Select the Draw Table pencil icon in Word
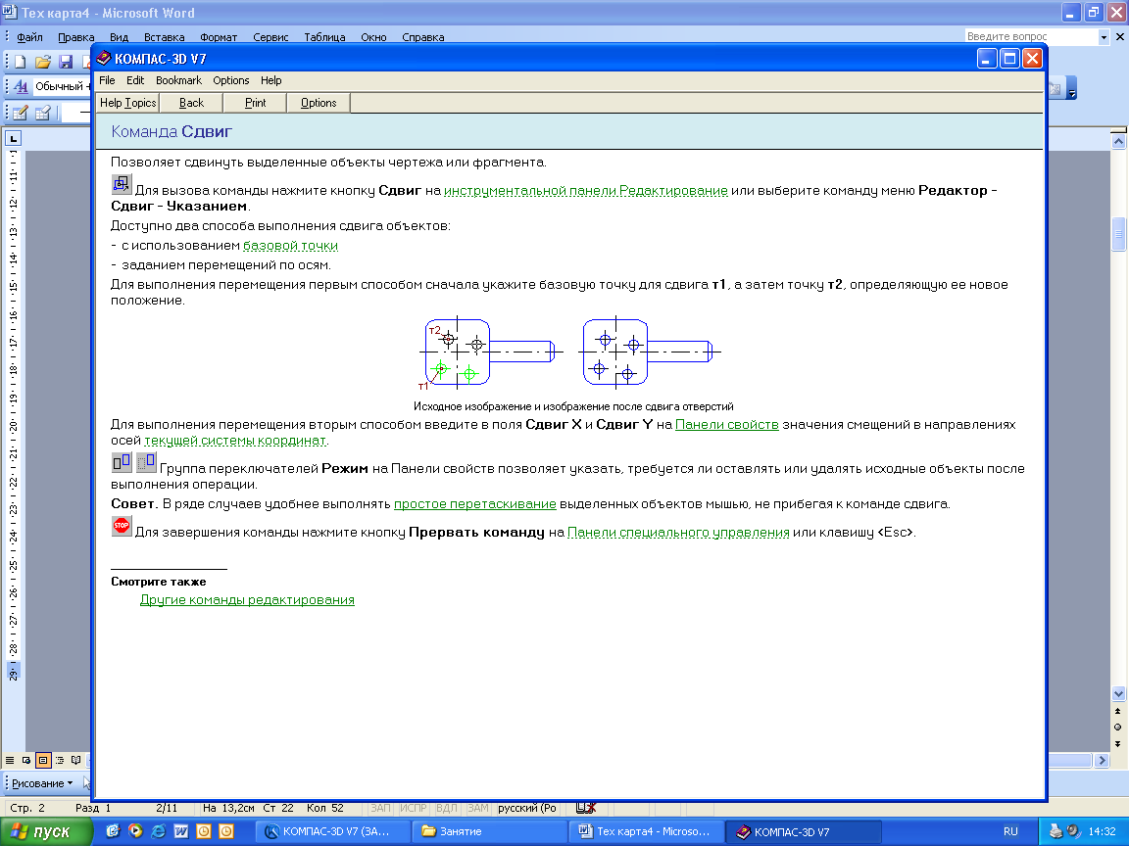 (x=21, y=113)
